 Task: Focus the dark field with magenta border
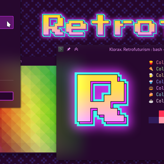(x=6, y=96)
